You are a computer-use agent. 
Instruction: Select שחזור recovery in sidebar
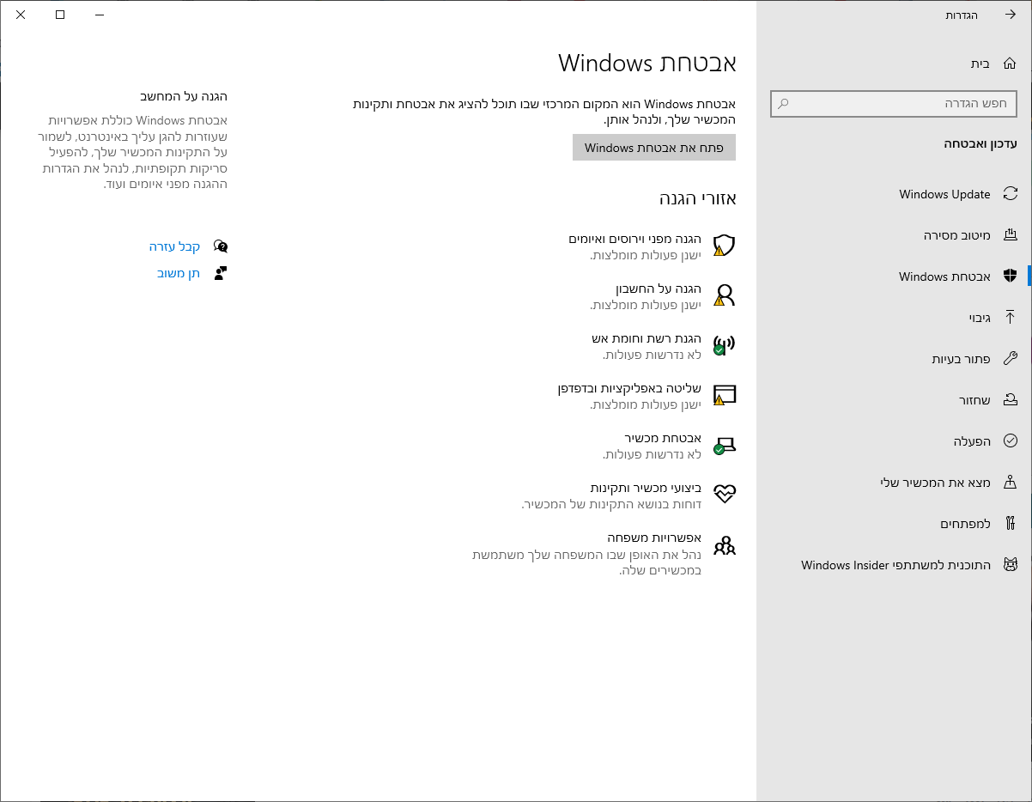(974, 400)
